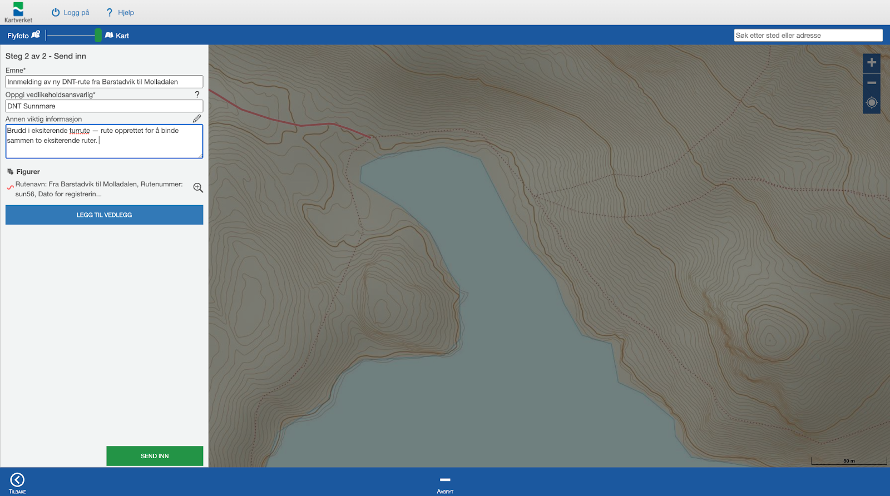Zoom to route figure with magnifier icon
Image resolution: width=890 pixels, height=496 pixels.
pyautogui.click(x=198, y=188)
